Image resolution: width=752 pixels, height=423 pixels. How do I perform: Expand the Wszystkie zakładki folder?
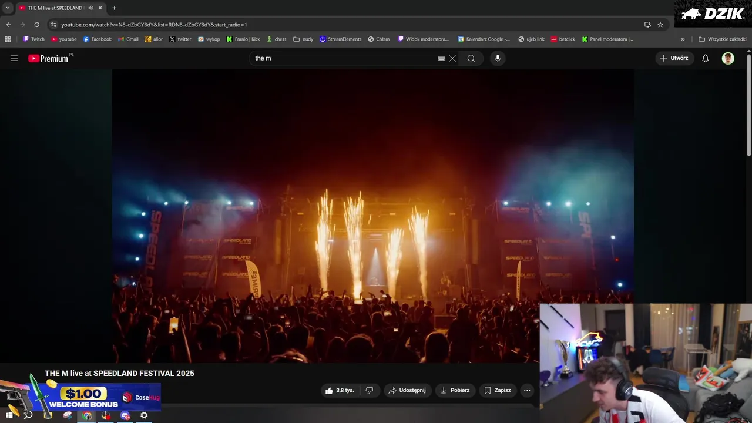722,39
